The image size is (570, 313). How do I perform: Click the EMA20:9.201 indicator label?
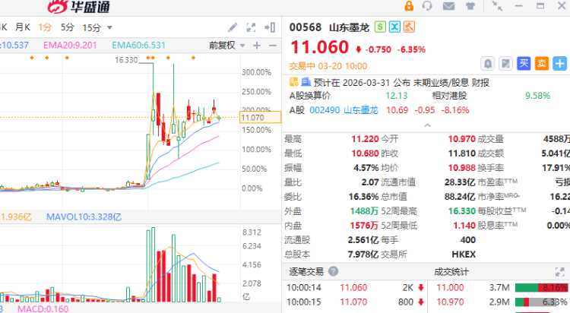click(70, 46)
